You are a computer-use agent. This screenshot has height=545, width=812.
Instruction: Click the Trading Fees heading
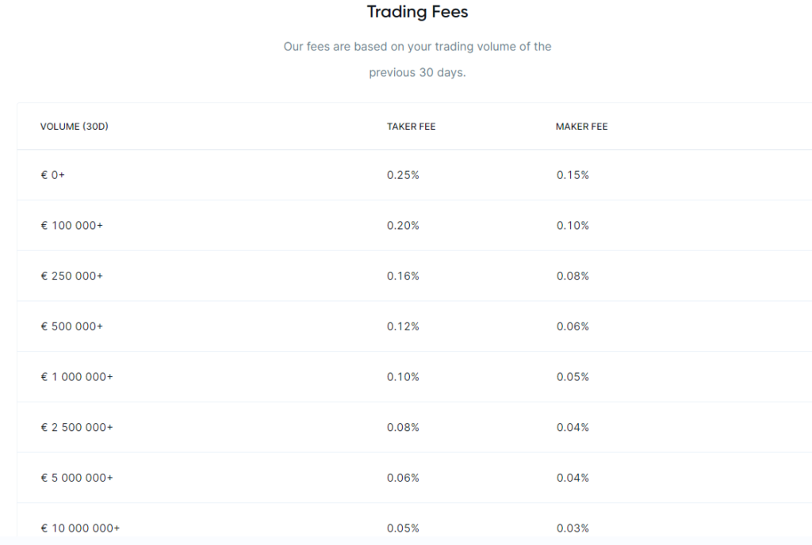pyautogui.click(x=417, y=12)
